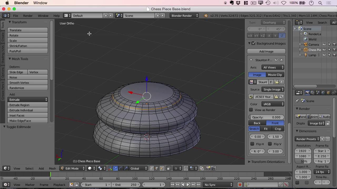Viewport: 337px width, 189px height.
Task: Enable translate manipulator arrow icon
Action: [115, 168]
